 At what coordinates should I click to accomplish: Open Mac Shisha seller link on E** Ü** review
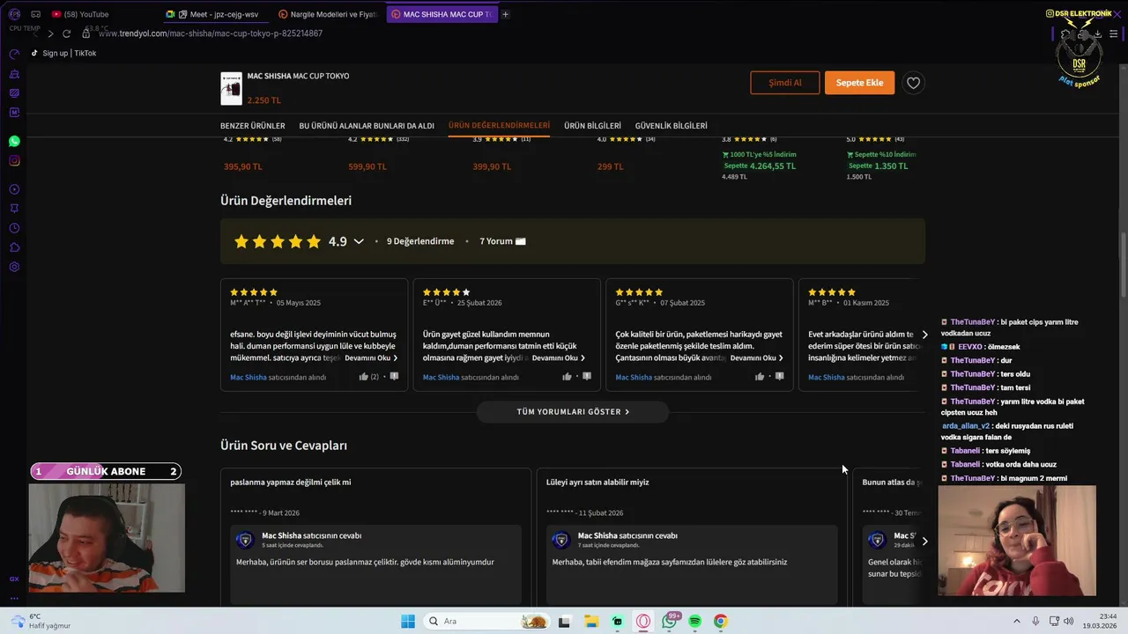[x=441, y=377]
